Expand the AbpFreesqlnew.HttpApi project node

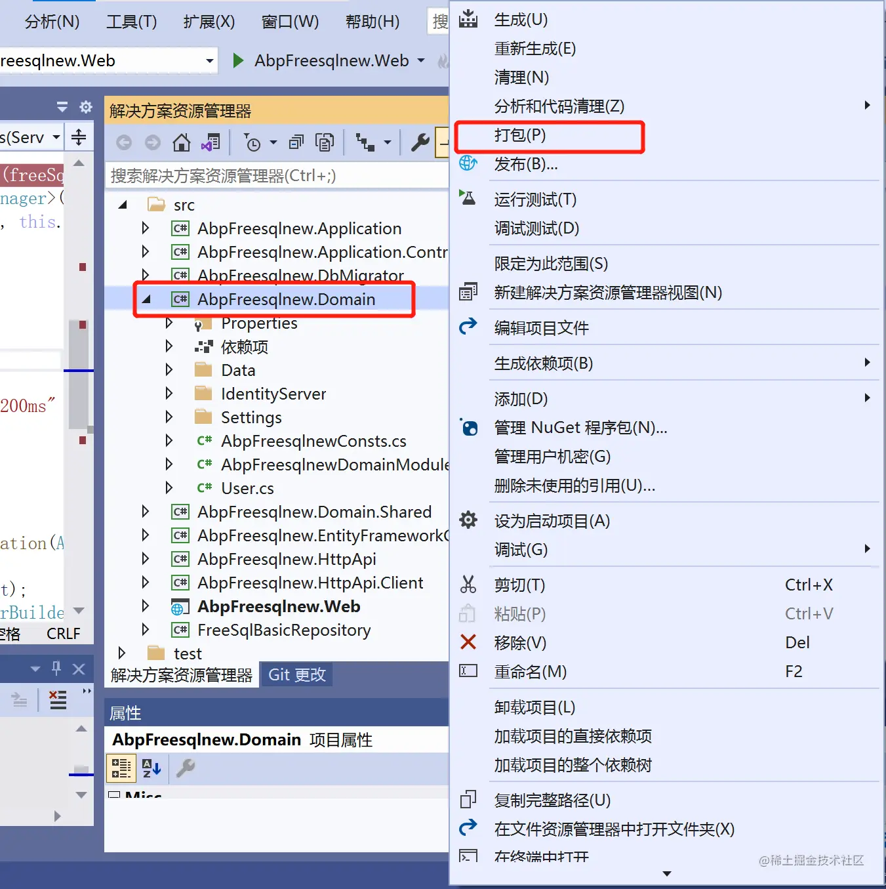point(146,559)
